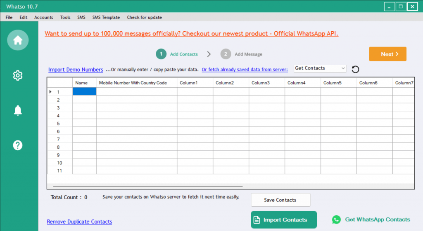This screenshot has height=231, width=423.
Task: Click Column7 header
Action: (404, 83)
